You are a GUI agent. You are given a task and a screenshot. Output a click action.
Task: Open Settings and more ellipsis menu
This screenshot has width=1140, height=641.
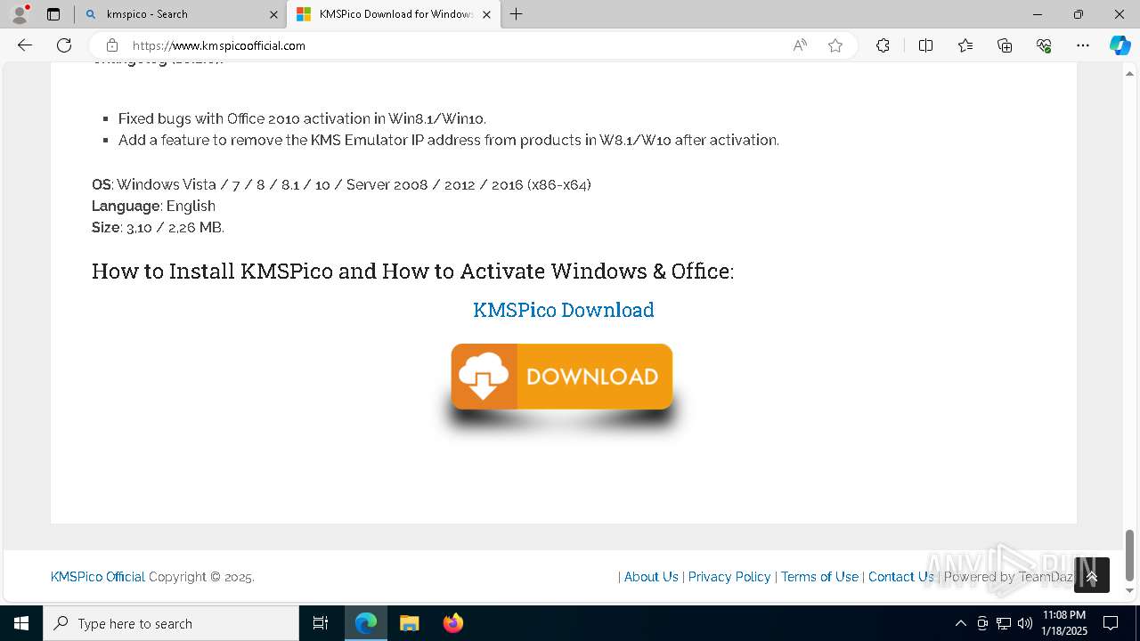click(1083, 45)
